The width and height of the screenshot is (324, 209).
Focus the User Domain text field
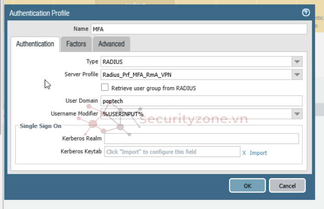(201, 101)
